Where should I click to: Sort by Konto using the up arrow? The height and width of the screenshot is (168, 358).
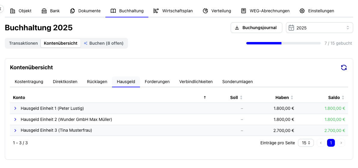click(x=205, y=97)
